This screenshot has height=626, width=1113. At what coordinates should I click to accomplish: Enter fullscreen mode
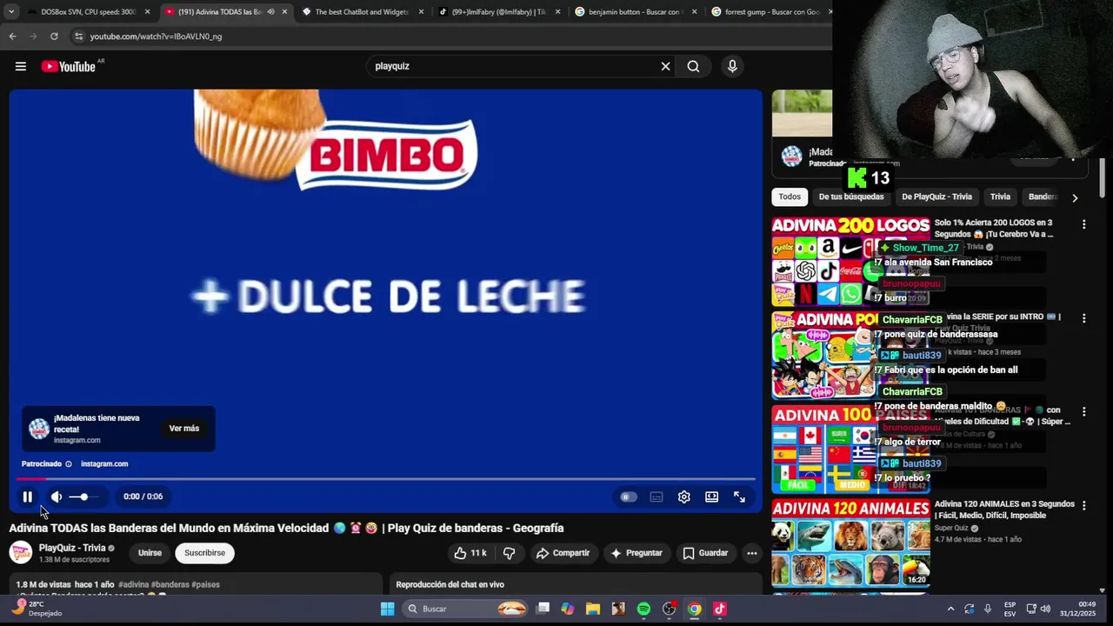(x=739, y=496)
